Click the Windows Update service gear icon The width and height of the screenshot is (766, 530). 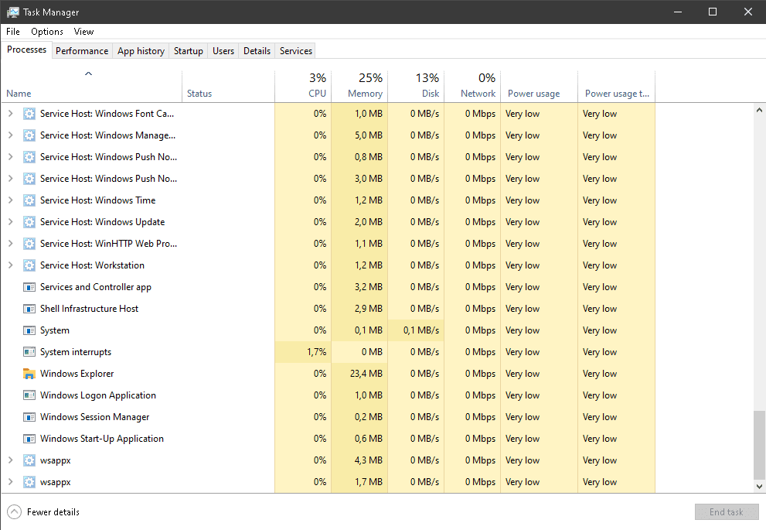(29, 222)
